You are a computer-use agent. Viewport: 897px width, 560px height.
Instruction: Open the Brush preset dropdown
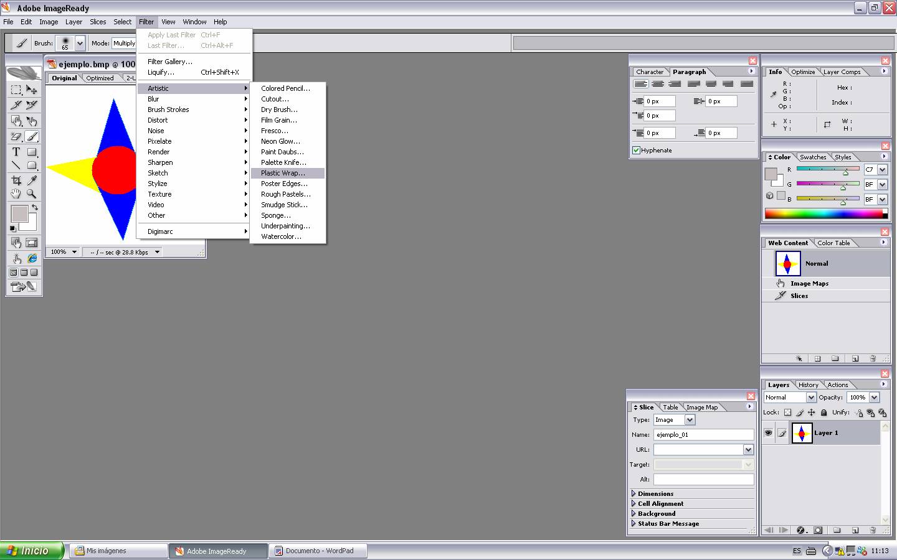pos(80,44)
